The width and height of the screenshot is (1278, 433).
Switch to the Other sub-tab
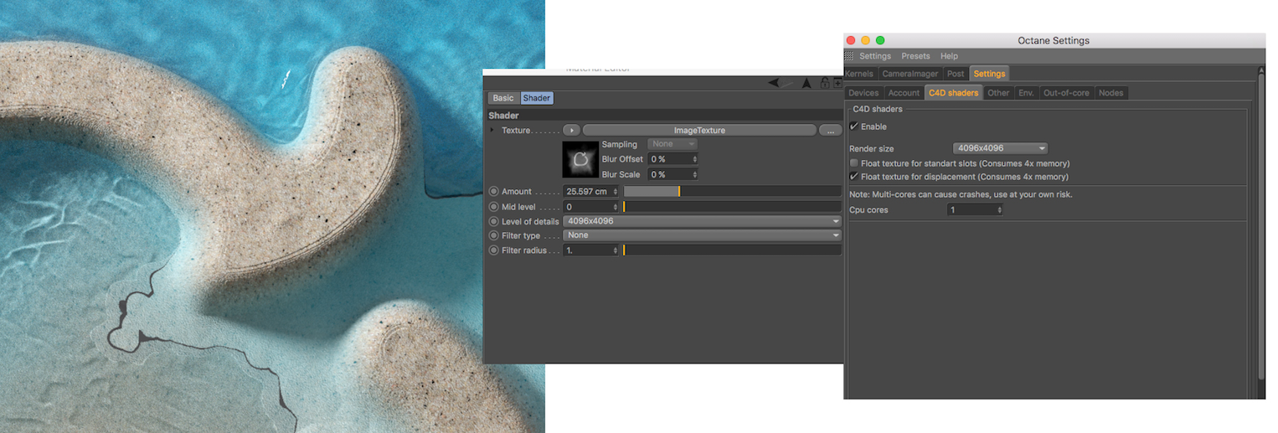click(998, 93)
